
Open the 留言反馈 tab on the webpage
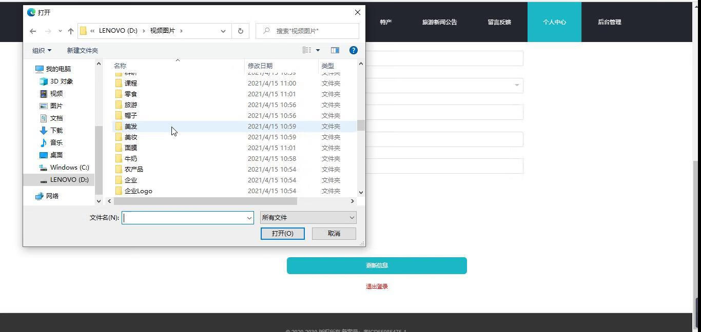(x=499, y=22)
